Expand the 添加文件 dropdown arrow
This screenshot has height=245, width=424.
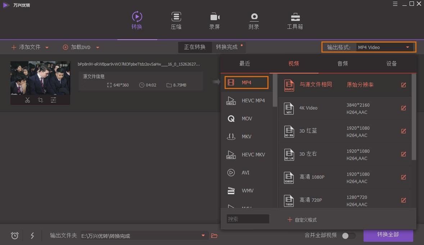coord(47,47)
